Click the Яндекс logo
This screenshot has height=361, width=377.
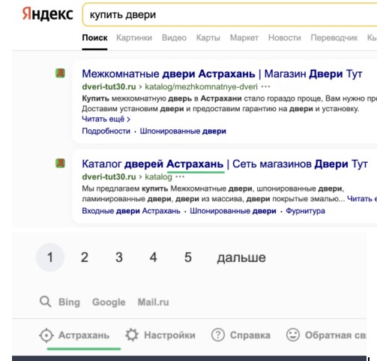47,14
